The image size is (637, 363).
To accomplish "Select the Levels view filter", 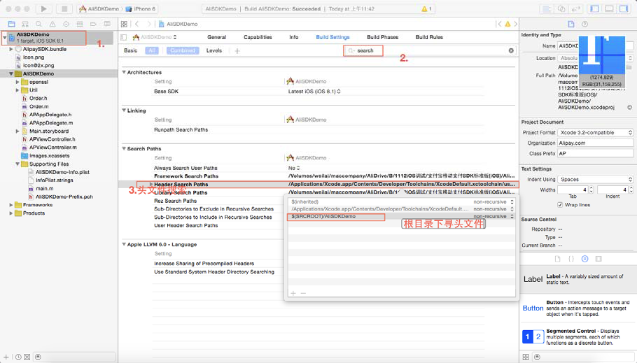I will click(x=214, y=50).
